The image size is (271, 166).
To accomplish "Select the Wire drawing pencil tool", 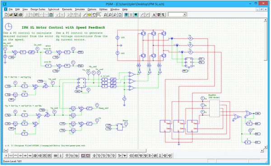I will (x=84, y=15).
